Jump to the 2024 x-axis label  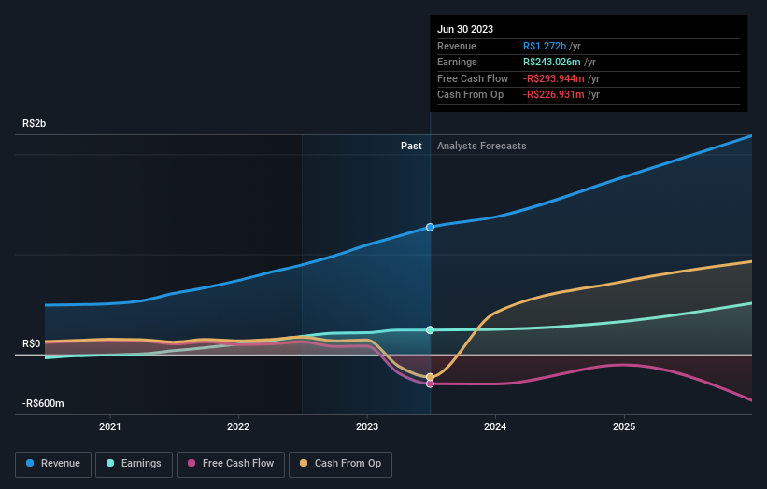tap(495, 427)
